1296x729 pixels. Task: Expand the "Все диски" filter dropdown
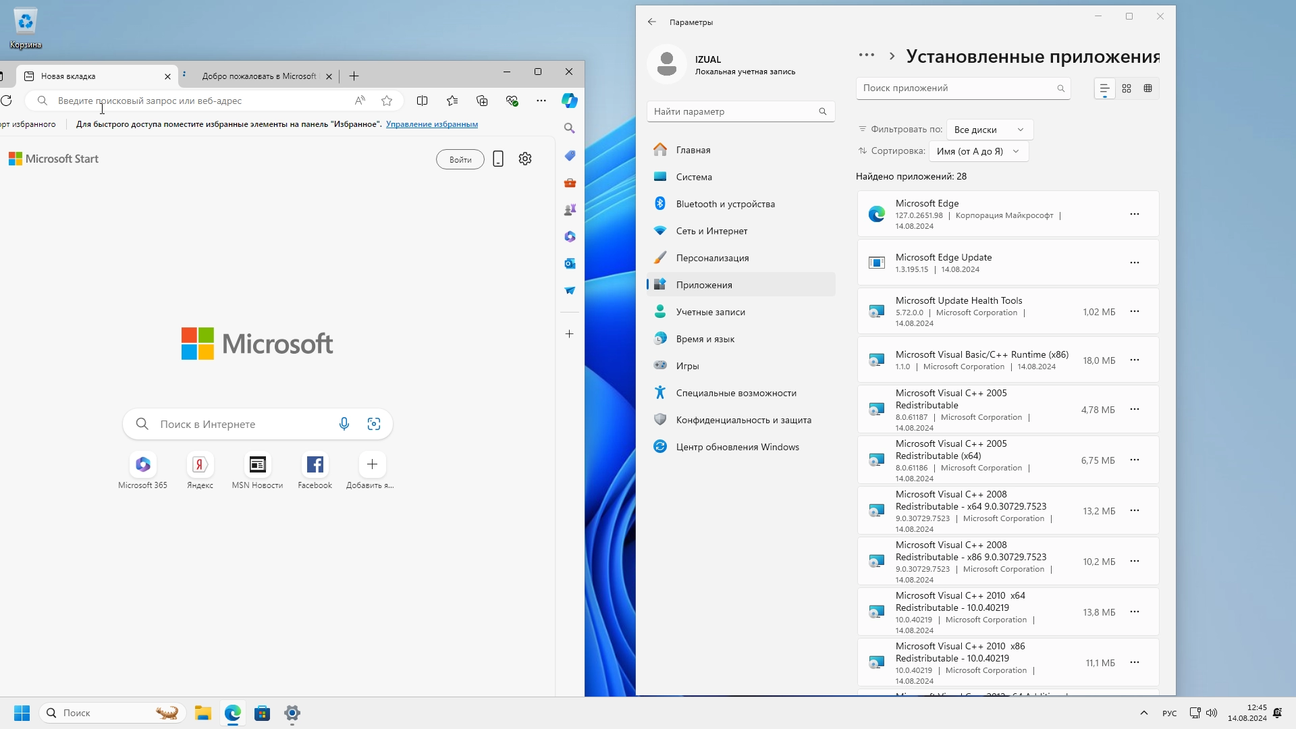click(x=989, y=130)
